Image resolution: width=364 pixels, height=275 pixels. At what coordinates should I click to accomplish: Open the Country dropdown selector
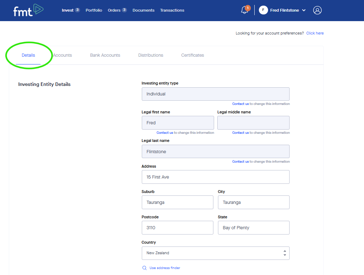tap(215, 253)
